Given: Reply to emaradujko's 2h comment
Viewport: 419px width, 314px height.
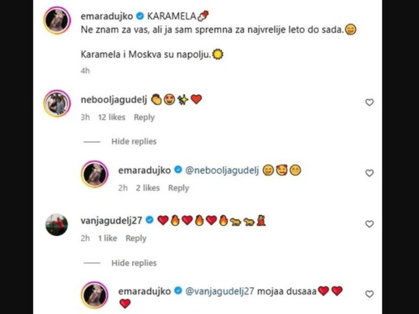Looking at the screenshot, I should point(179,188).
